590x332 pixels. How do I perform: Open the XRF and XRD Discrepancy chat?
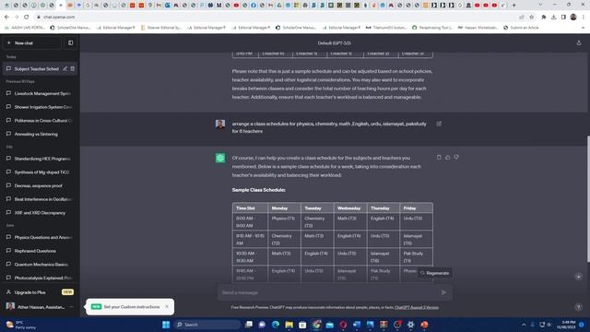[x=40, y=213]
